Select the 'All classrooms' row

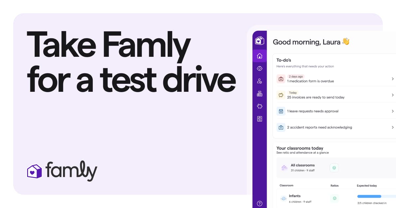coord(336,168)
